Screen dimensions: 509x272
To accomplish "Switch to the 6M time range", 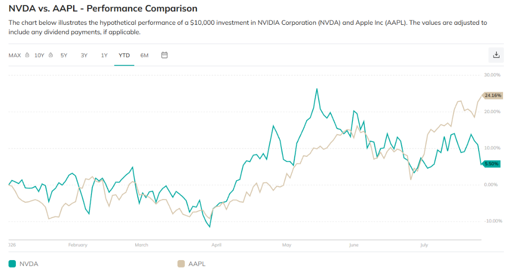I will click(145, 56).
